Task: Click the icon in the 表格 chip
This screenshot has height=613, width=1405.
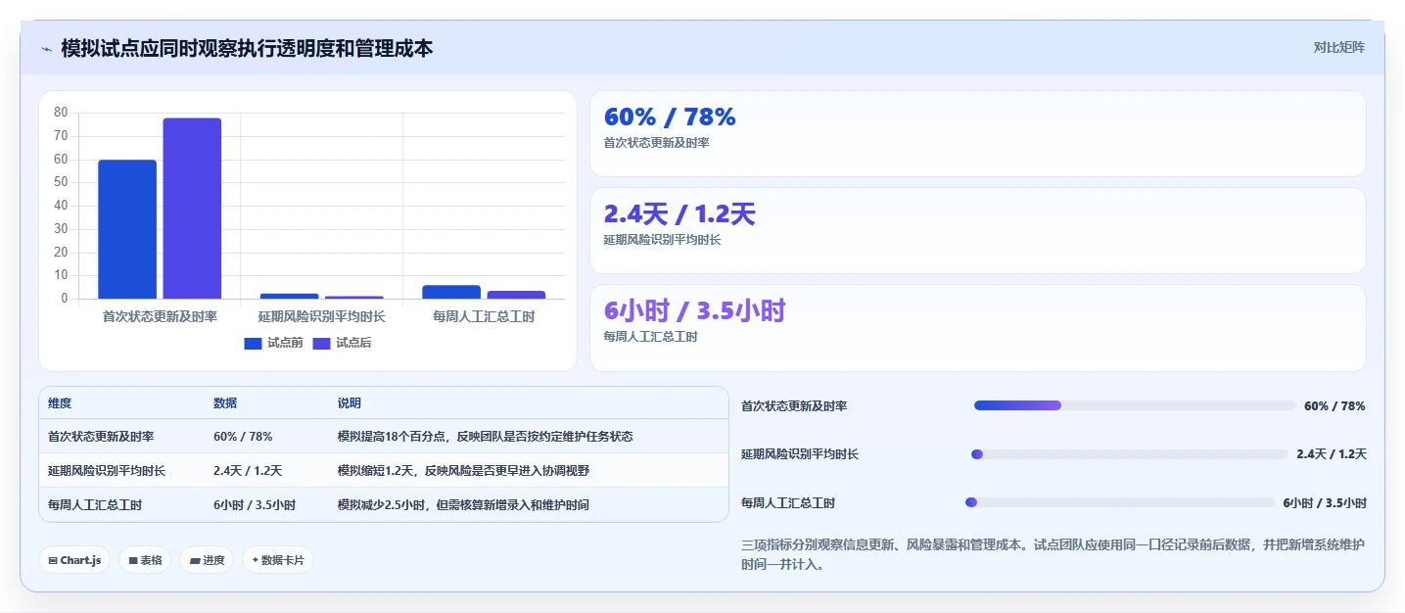Action: pos(133,561)
